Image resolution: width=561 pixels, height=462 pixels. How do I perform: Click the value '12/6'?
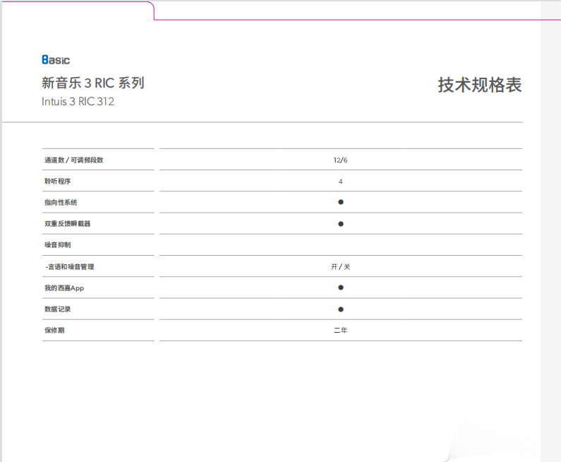pyautogui.click(x=340, y=160)
